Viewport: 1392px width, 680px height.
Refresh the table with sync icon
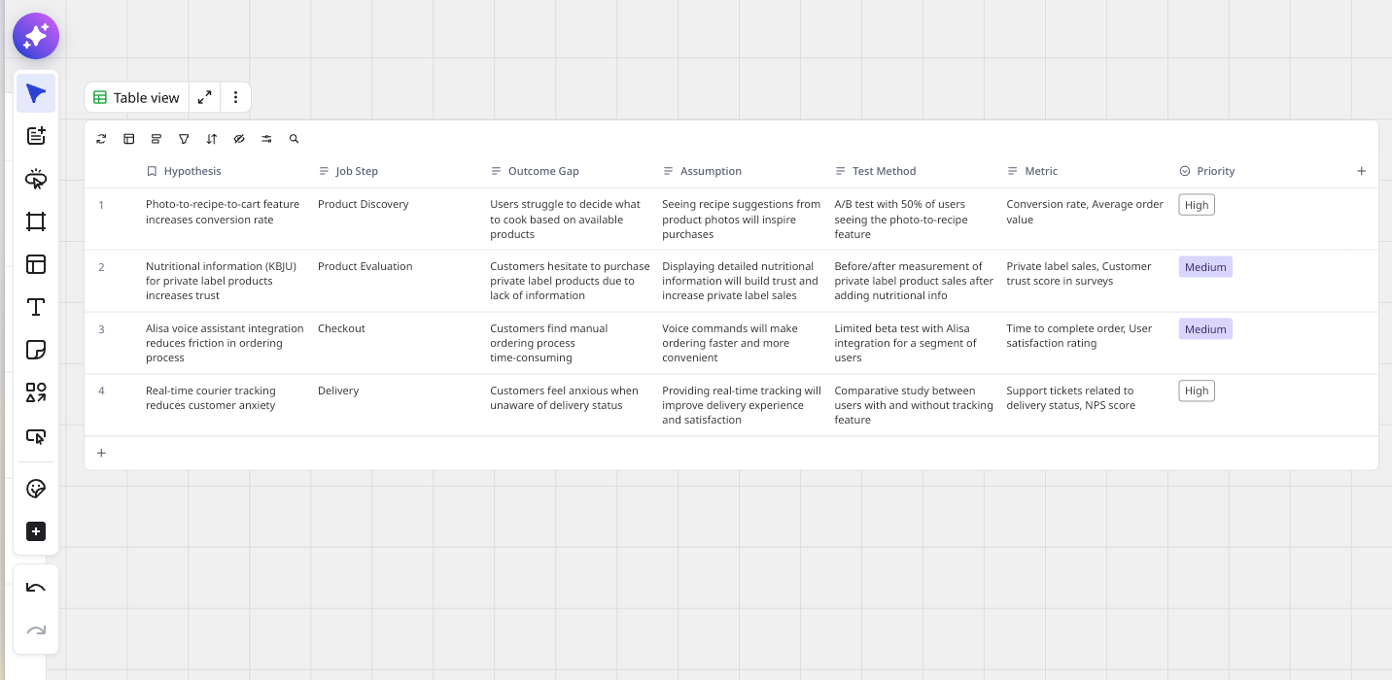coord(101,139)
